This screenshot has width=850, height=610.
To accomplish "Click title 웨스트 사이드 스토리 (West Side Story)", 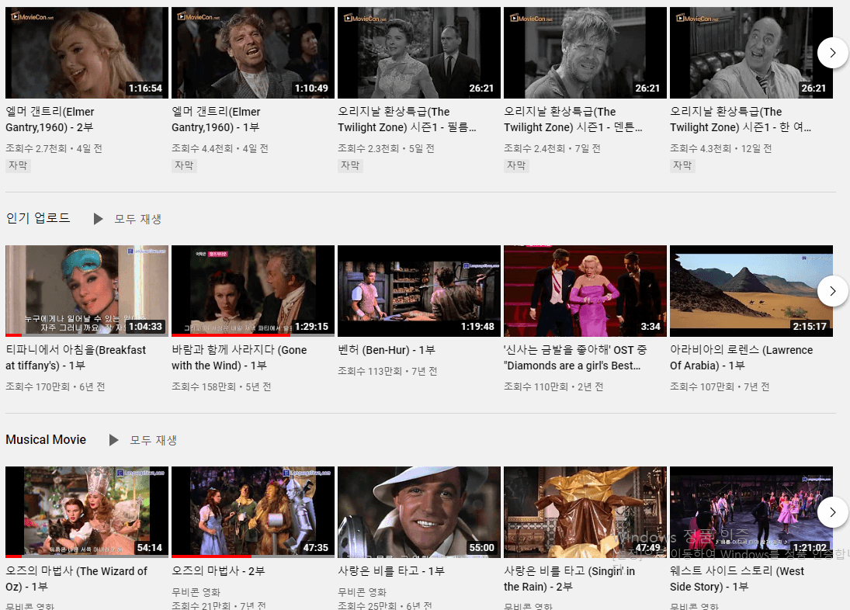I will coord(737,579).
